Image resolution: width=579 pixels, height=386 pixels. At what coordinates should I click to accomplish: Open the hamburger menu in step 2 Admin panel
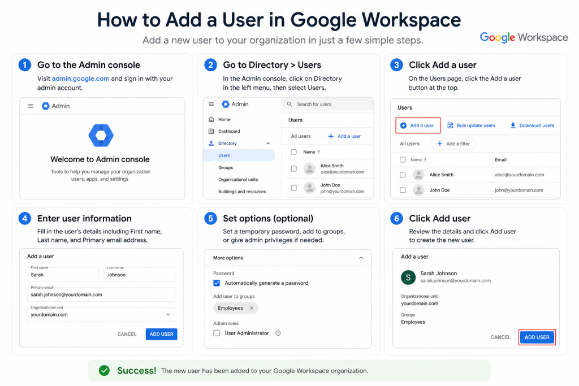(211, 104)
